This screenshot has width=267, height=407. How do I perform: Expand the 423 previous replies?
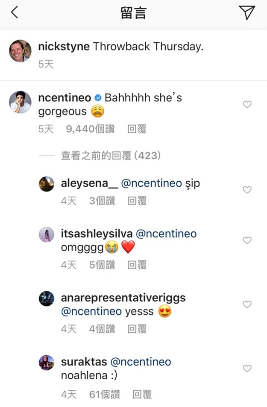coord(110,156)
